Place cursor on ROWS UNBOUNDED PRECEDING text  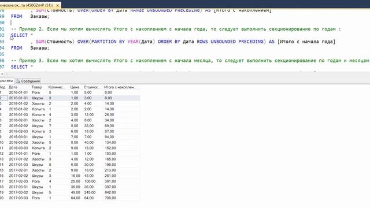[230, 42]
